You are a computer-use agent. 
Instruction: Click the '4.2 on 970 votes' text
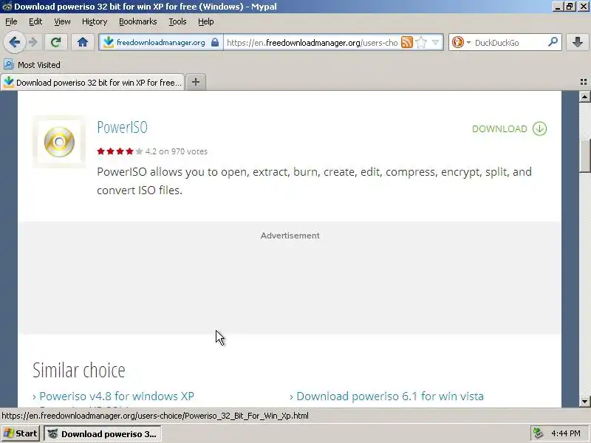pyautogui.click(x=177, y=151)
